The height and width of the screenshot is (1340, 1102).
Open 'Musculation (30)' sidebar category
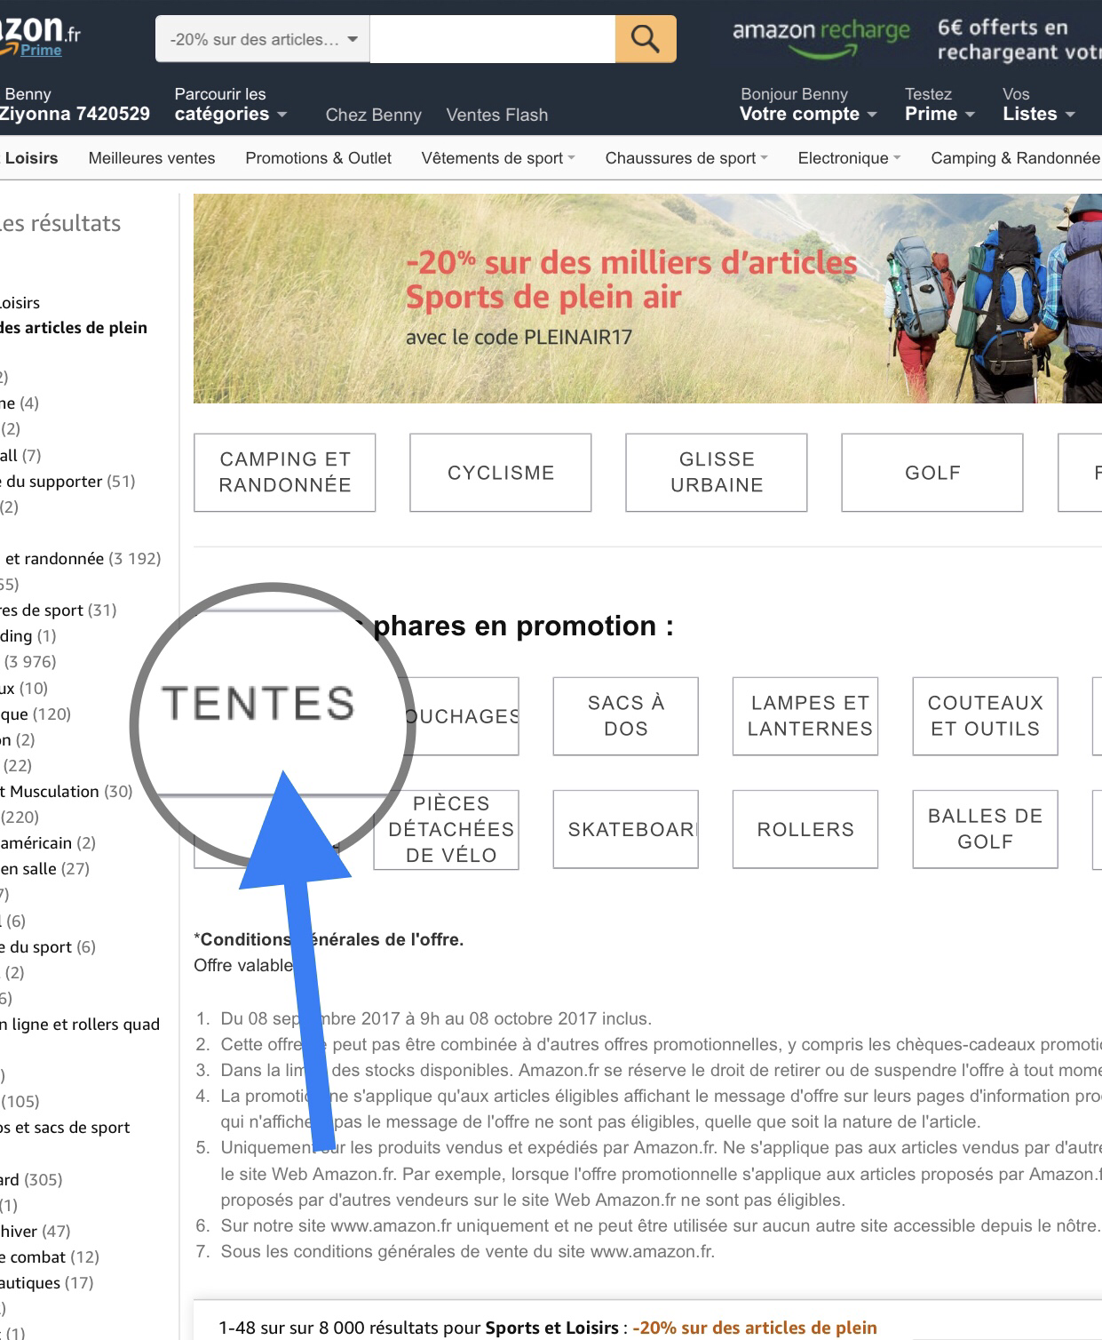point(71,791)
